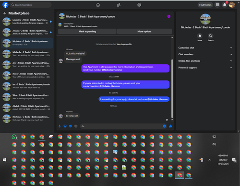Viewport: 240px width, 186px height.
Task: Open the account profile picture menu
Action: [231, 5]
